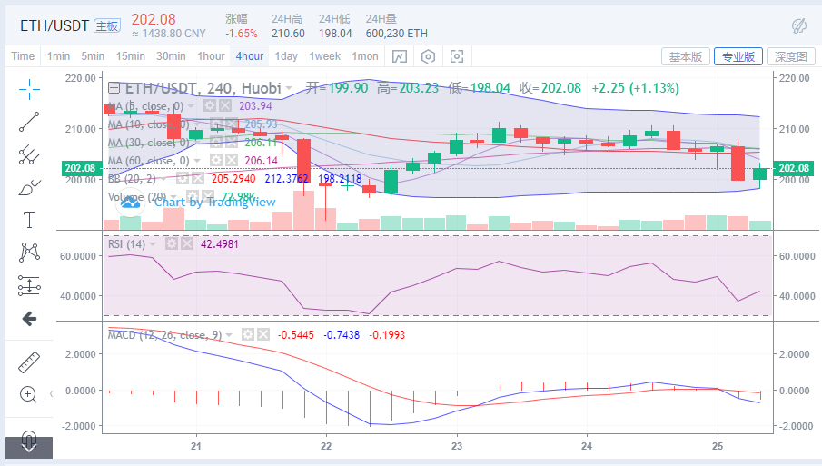Switch to 1min interval

pyautogui.click(x=58, y=56)
